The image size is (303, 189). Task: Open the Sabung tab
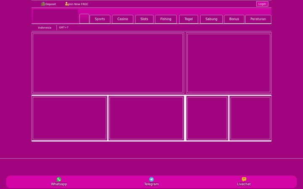click(211, 19)
